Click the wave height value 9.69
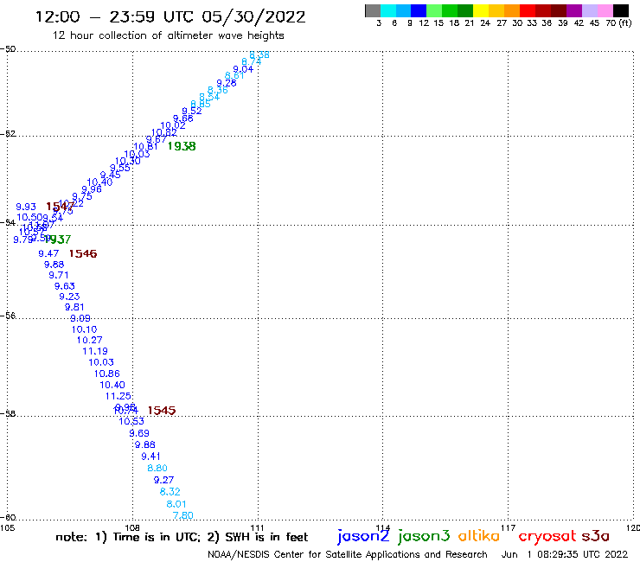Image resolution: width=640 pixels, height=562 pixels. [139, 433]
